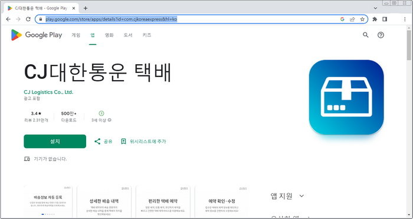Close the CJ대한통운 택배 tab

(74, 8)
